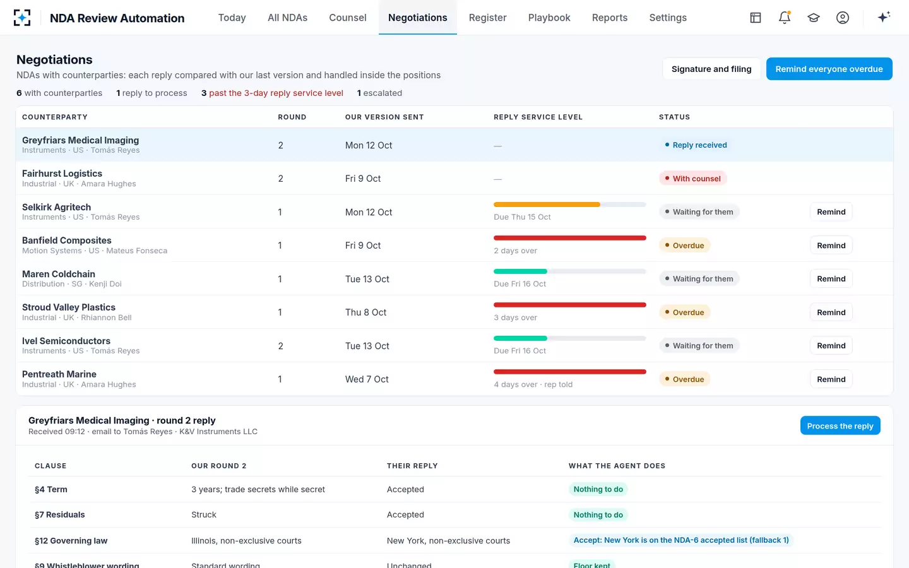The width and height of the screenshot is (909, 568).
Task: Click the Reply received status badge
Action: 696,145
